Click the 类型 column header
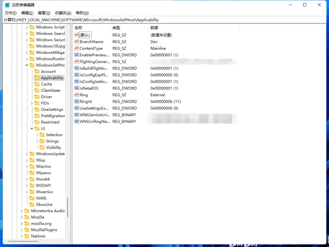Image resolution: width=329 pixels, height=247 pixels. tap(130, 28)
